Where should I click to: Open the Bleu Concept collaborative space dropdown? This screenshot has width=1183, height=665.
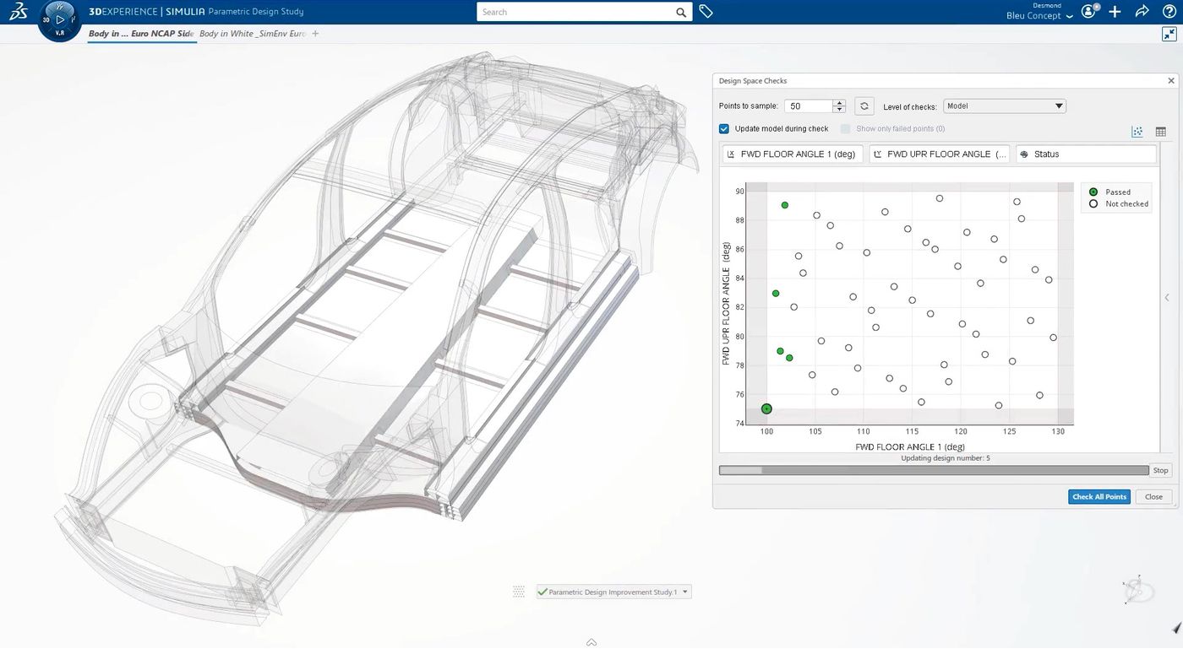(x=1069, y=15)
